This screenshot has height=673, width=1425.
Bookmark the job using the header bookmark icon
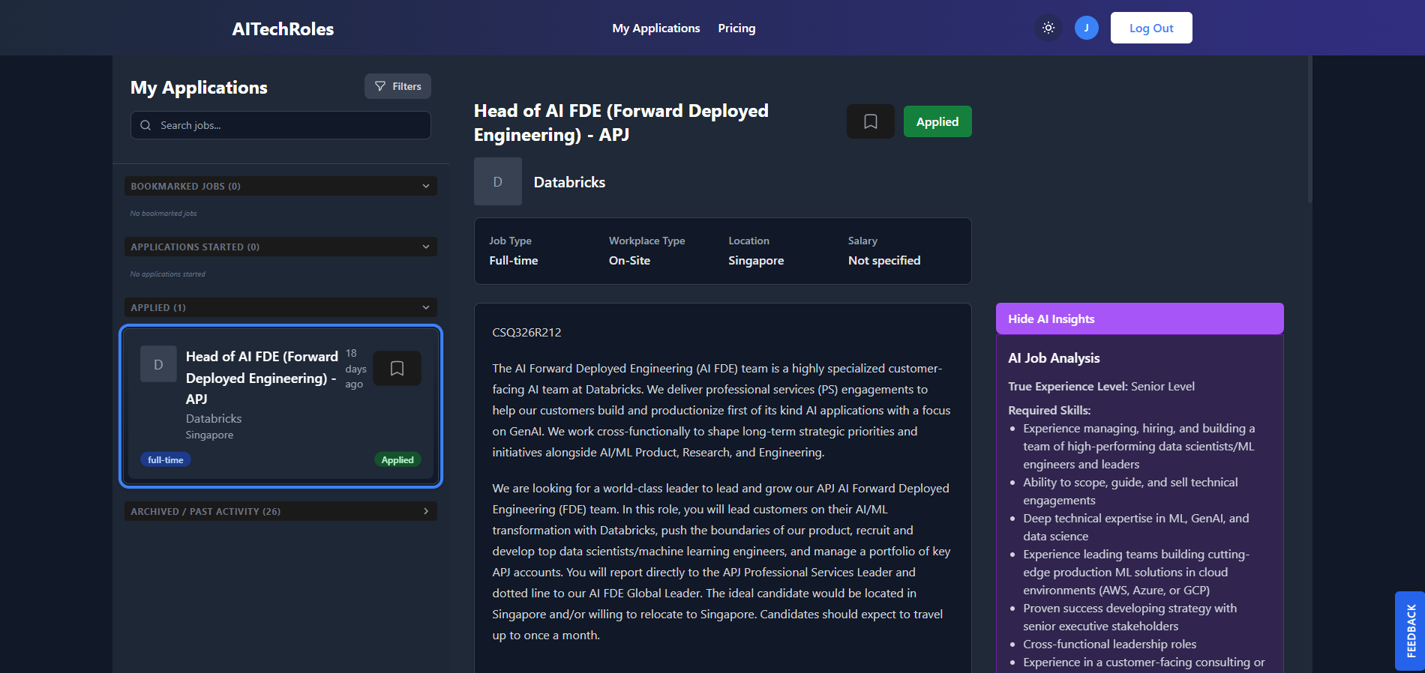click(x=870, y=121)
